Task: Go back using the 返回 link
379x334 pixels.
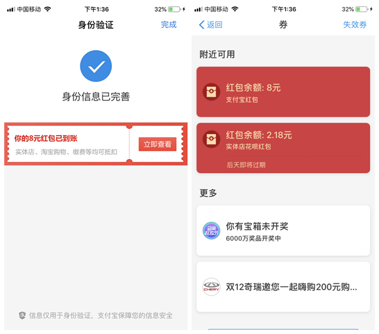Action: click(x=215, y=24)
